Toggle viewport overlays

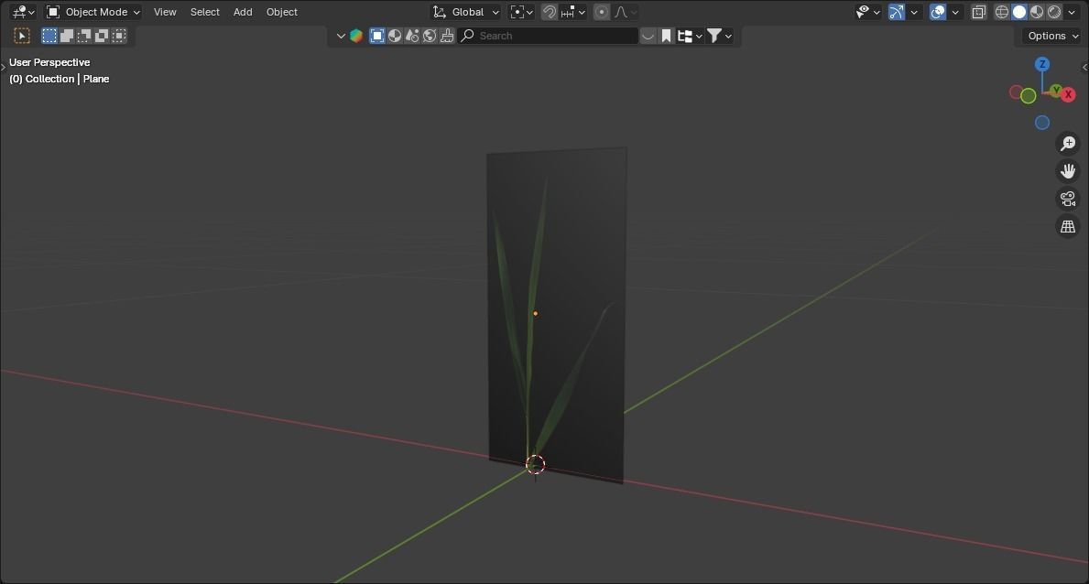click(938, 12)
